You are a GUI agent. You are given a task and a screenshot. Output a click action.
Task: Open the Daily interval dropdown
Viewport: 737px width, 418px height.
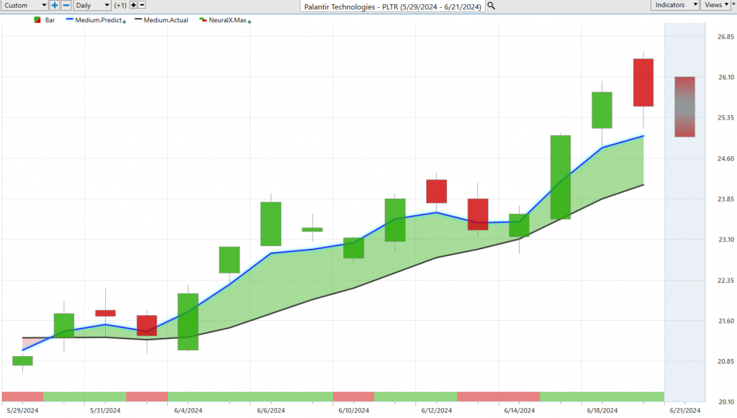tap(92, 6)
